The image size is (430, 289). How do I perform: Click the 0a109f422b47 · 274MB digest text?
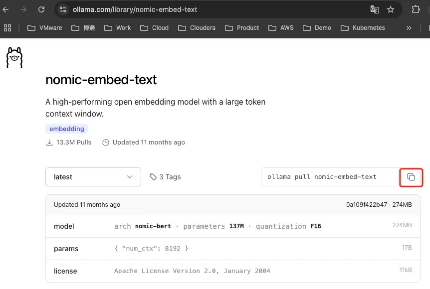(x=379, y=205)
